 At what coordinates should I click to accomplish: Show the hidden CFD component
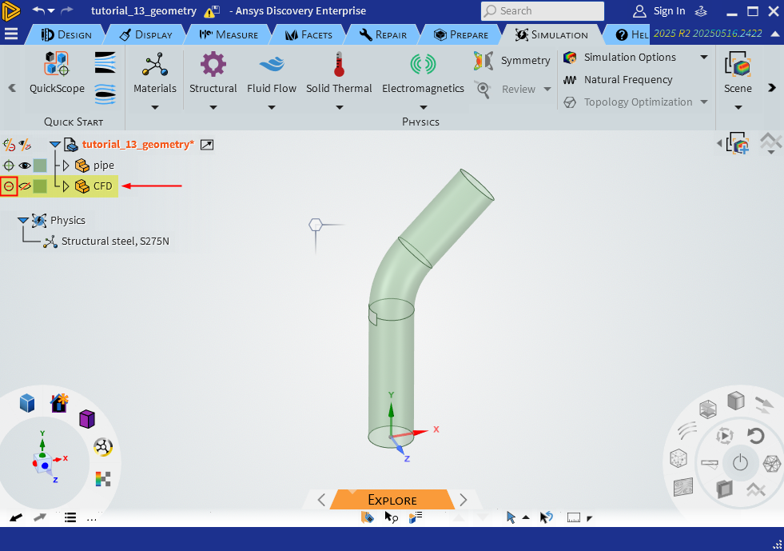pos(24,186)
